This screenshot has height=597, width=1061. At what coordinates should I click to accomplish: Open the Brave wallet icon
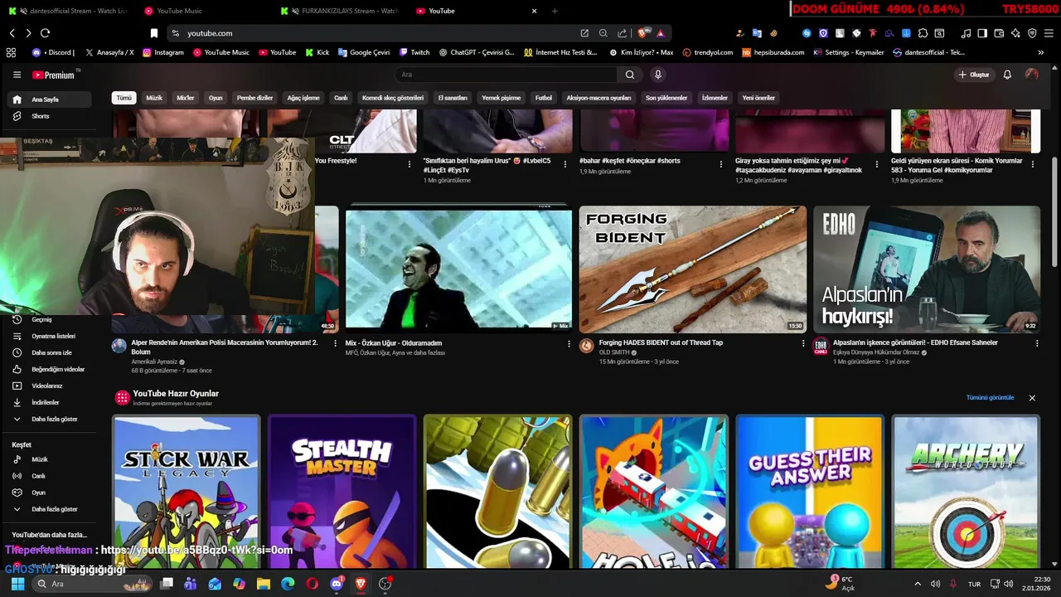tap(999, 33)
